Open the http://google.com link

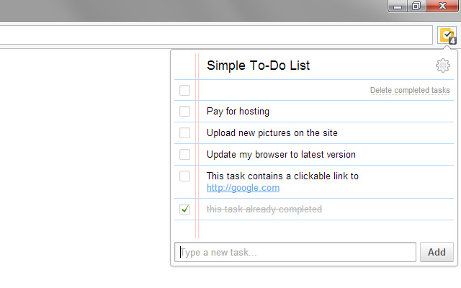click(243, 187)
